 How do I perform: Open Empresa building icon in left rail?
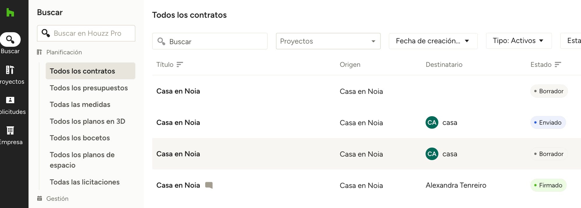tap(10, 130)
